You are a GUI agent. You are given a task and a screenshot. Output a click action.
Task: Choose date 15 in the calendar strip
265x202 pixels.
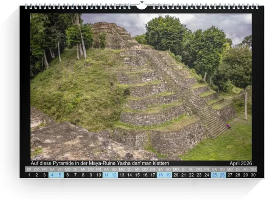(x=137, y=175)
